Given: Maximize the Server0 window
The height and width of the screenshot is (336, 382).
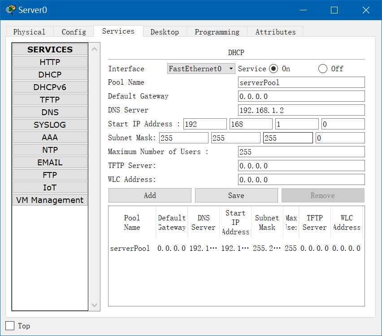Looking at the screenshot, I should click(x=334, y=10).
